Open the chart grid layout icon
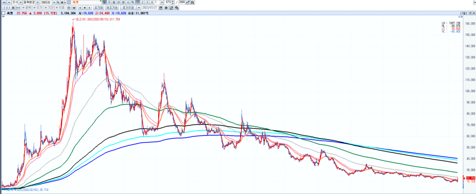This screenshot has height=194, width=476. (13, 8)
